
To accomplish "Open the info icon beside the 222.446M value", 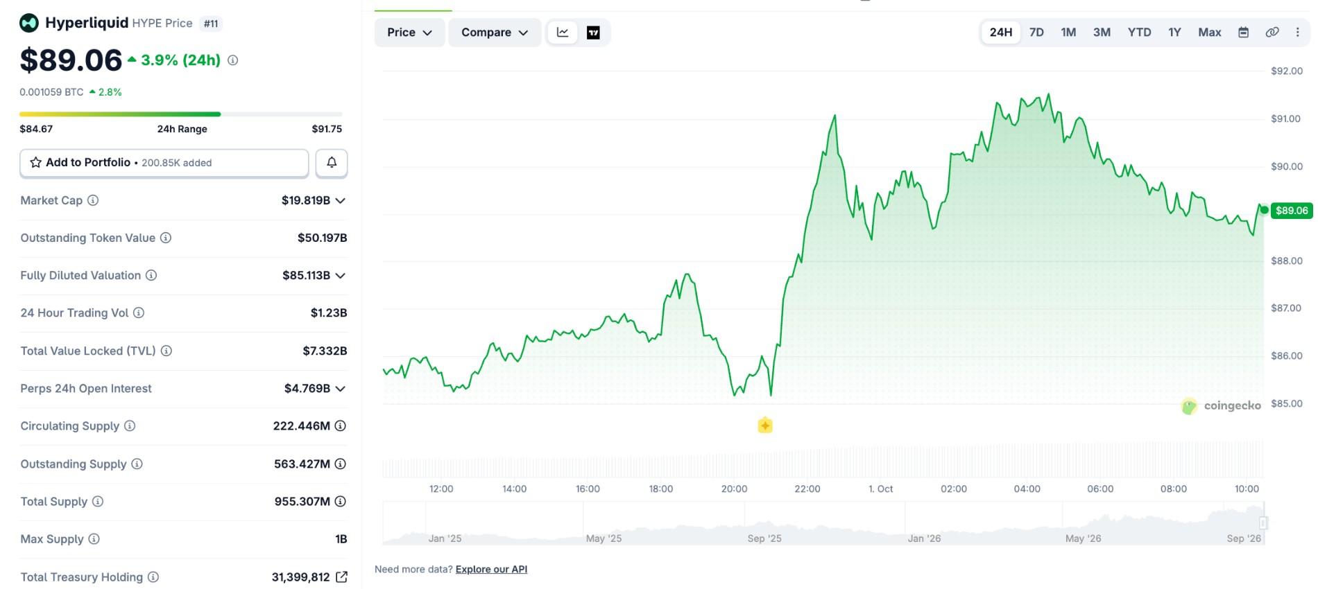I will pyautogui.click(x=341, y=425).
